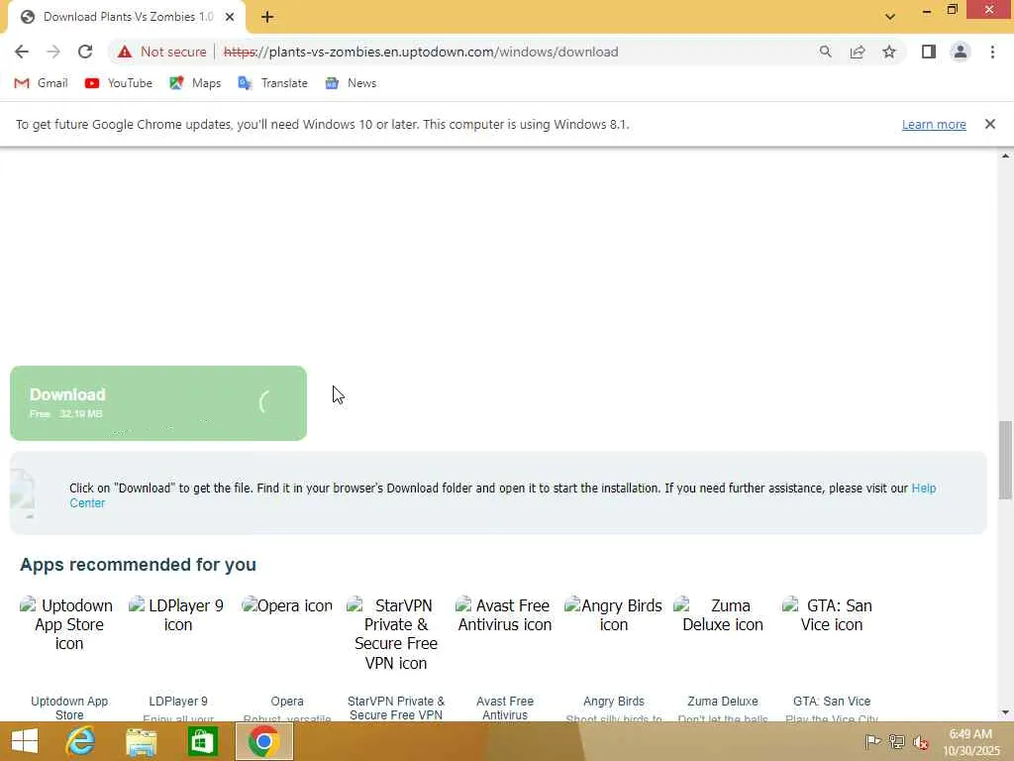The image size is (1014, 761).
Task: Launch Internet Explorer from the taskbar
Action: 81,741
